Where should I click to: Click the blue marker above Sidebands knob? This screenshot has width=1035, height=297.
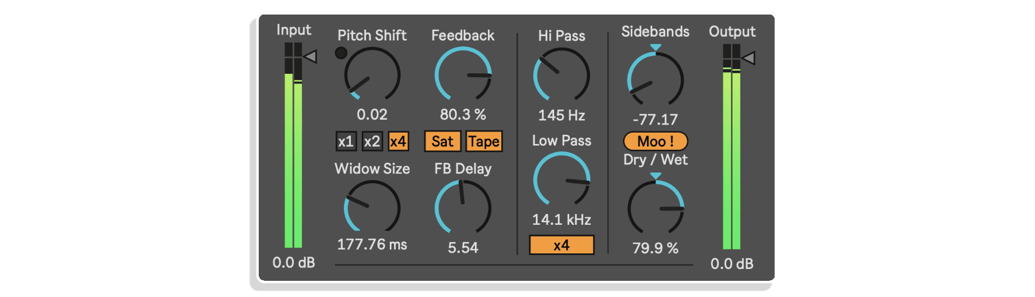point(655,47)
